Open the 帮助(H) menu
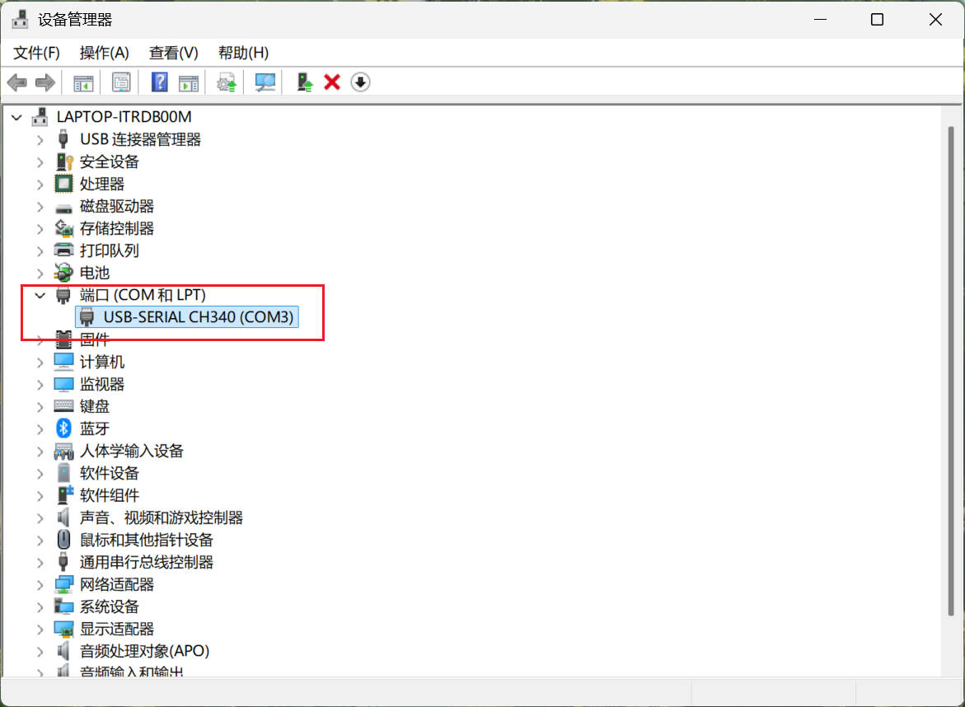The height and width of the screenshot is (707, 965). pos(243,53)
